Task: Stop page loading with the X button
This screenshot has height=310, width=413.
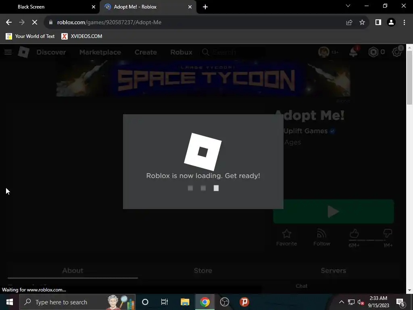Action: (x=35, y=23)
